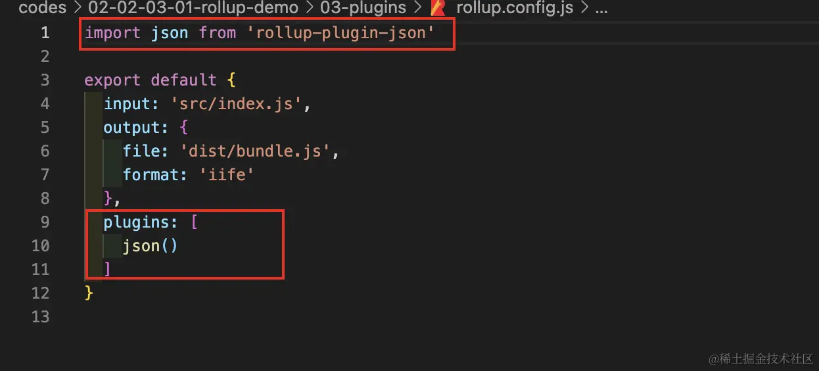Click the rollup.config.js breadcrumb item

point(514,9)
